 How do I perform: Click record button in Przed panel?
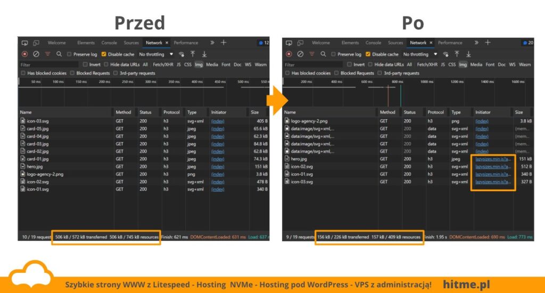[x=24, y=54]
